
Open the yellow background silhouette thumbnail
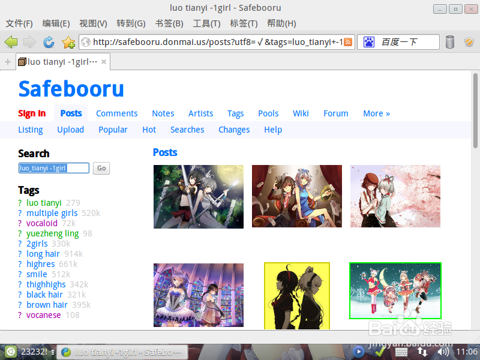click(x=297, y=296)
